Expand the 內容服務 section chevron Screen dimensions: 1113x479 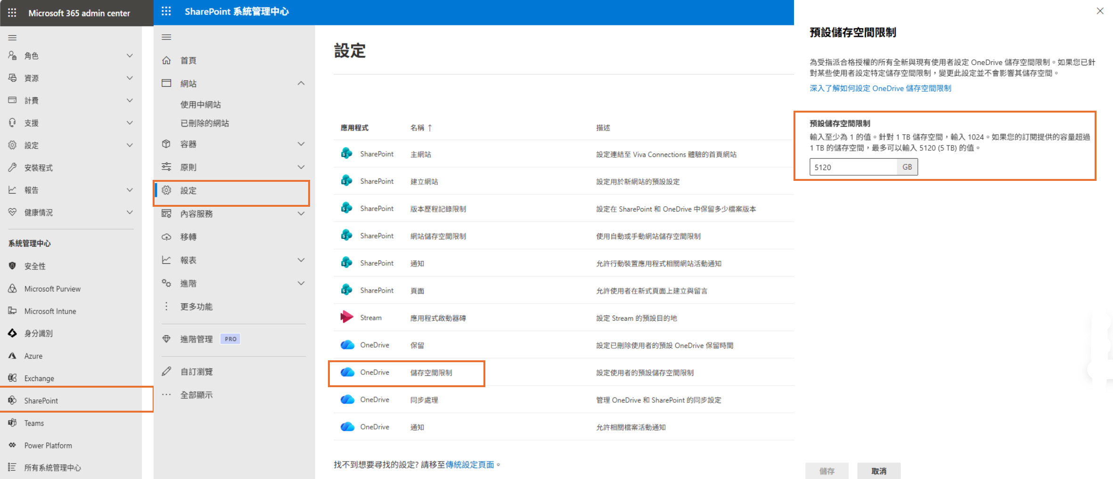pos(301,213)
